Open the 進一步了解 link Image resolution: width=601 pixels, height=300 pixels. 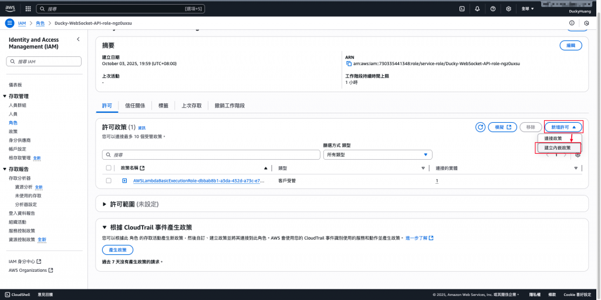419,238
